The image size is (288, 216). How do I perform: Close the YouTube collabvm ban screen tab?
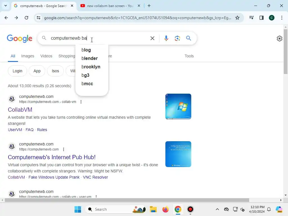(139, 6)
